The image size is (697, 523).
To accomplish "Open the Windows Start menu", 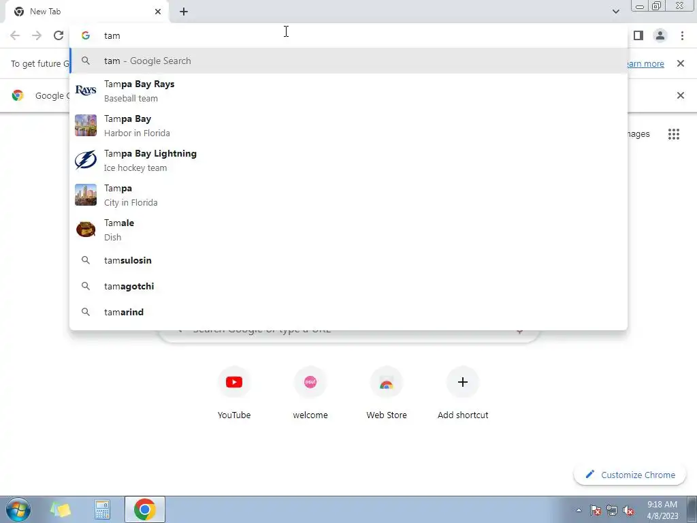I will pyautogui.click(x=18, y=509).
